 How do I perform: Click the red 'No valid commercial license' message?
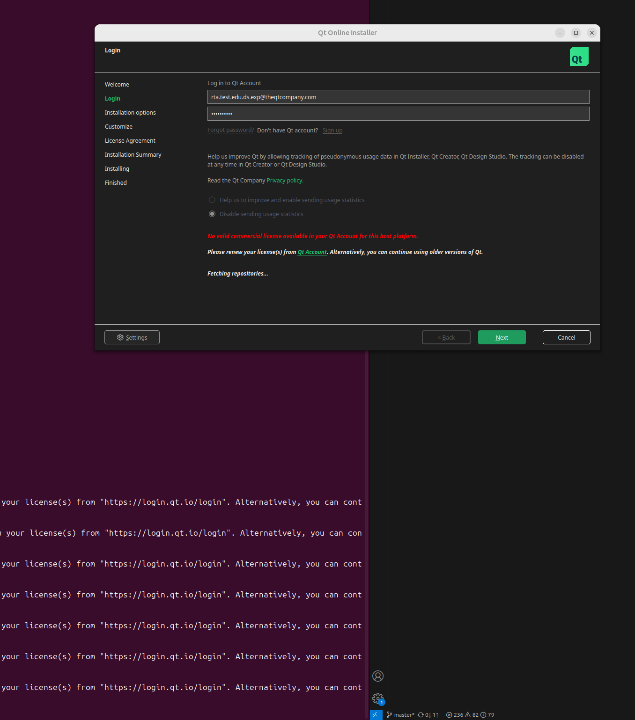click(313, 236)
